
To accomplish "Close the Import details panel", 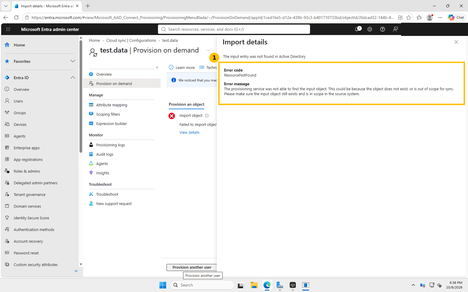I will (x=456, y=42).
